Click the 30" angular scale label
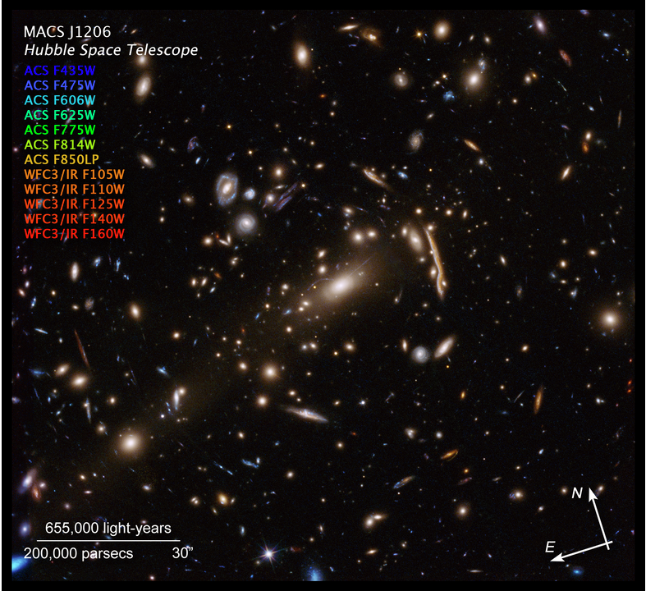Screen dimensions: 646x591 (181, 553)
